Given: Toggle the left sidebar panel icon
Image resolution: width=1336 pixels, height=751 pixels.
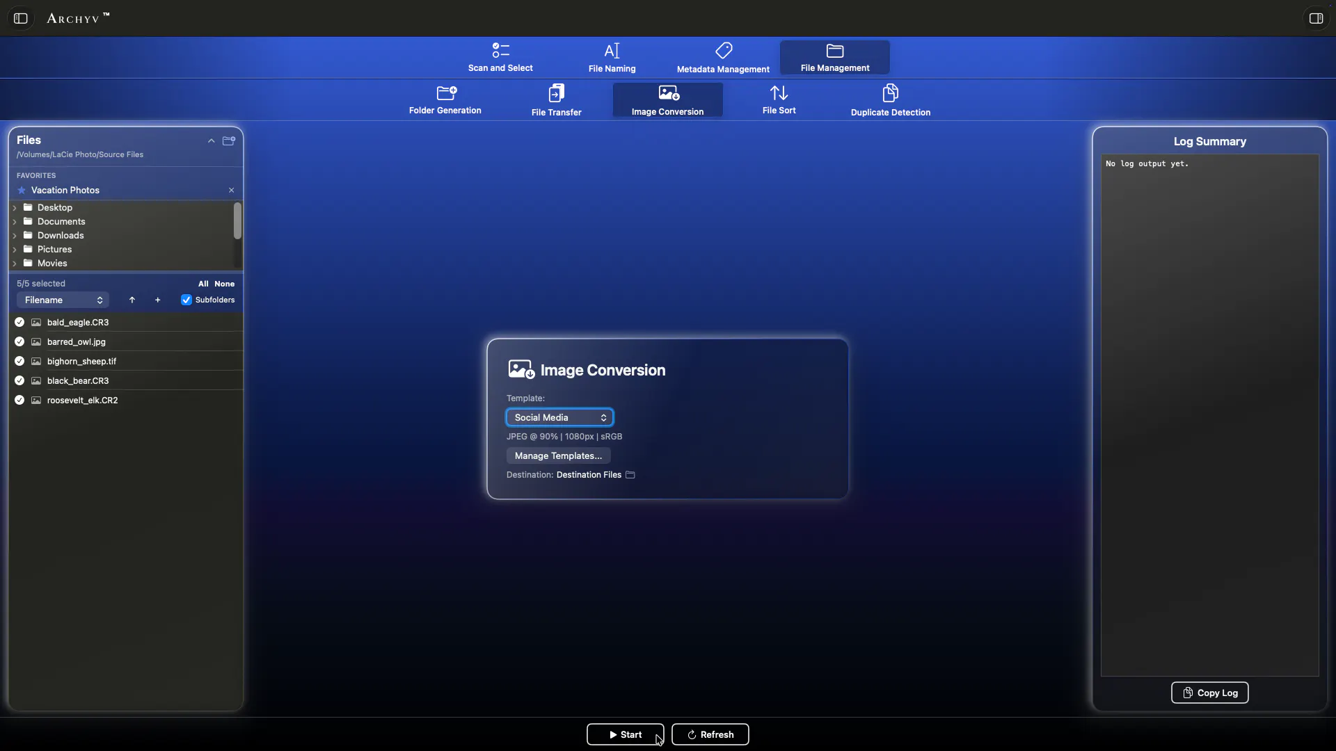Looking at the screenshot, I should [x=21, y=18].
